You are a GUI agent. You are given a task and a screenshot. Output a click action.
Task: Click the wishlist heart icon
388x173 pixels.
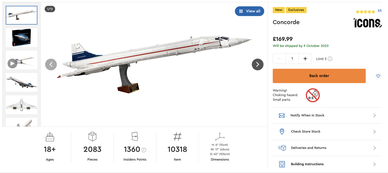378,76
